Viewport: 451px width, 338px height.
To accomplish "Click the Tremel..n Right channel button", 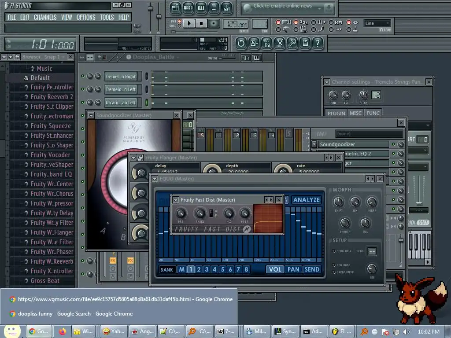I will click(x=123, y=77).
